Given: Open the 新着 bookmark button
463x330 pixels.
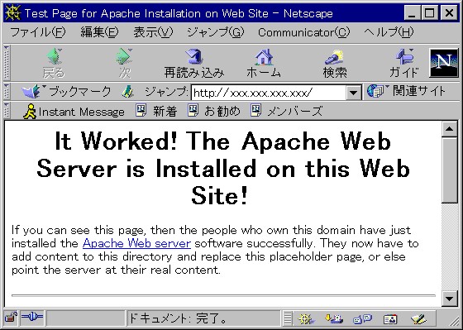Looking at the screenshot, I should (156, 111).
